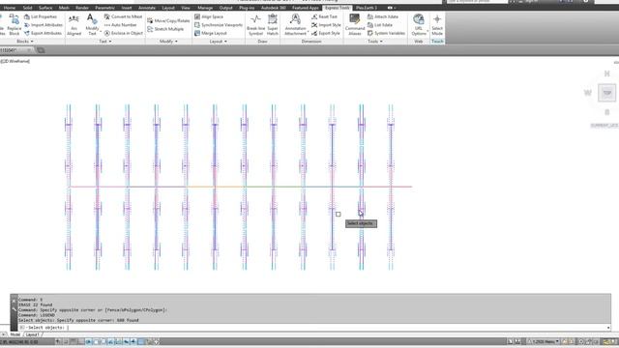Image resolution: width=619 pixels, height=348 pixels.
Task: Run the Auto Number tool
Action: pos(120,25)
